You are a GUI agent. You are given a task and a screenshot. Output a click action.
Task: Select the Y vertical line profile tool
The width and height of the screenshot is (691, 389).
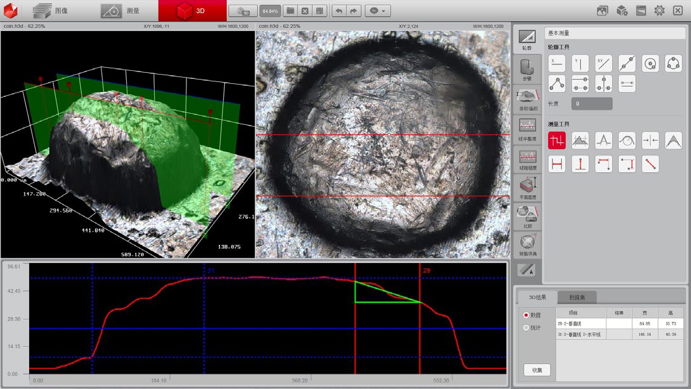(580, 63)
